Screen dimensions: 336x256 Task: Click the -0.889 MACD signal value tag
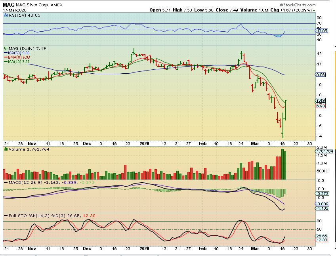[322, 204]
